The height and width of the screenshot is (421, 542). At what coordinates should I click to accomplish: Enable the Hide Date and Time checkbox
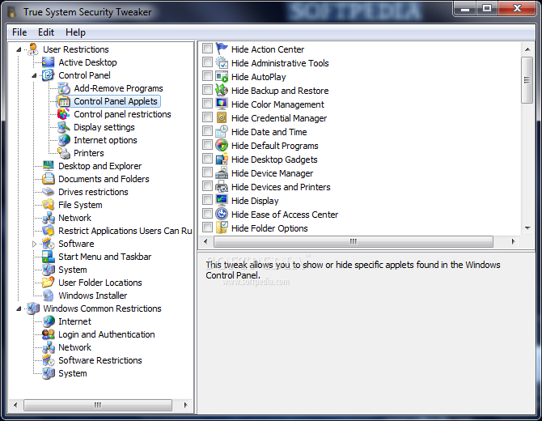207,131
